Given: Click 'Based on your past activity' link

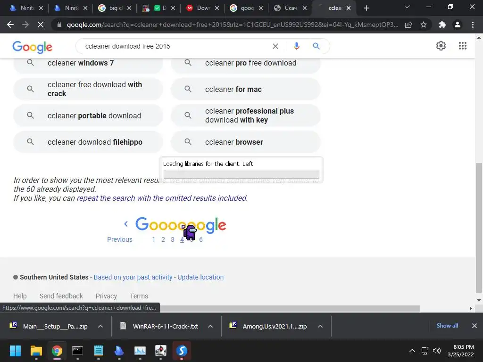Looking at the screenshot, I should (133, 277).
